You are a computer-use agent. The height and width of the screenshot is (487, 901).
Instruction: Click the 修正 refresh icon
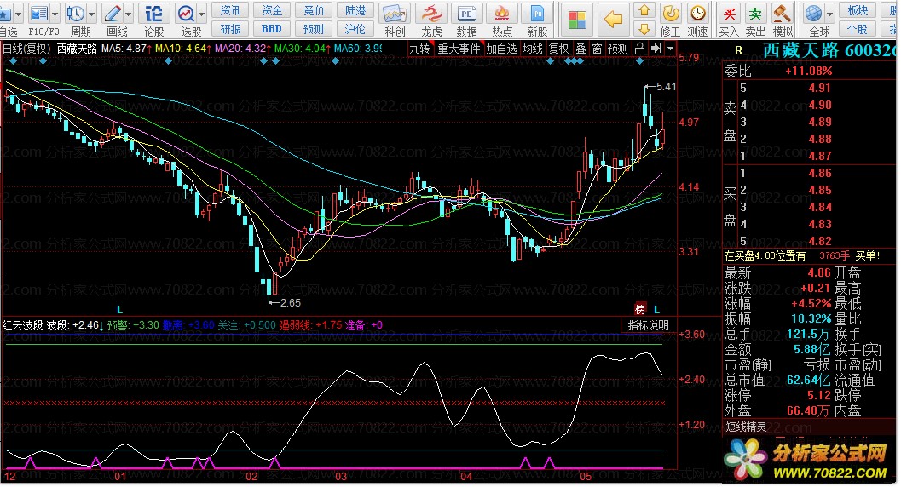[x=670, y=14]
